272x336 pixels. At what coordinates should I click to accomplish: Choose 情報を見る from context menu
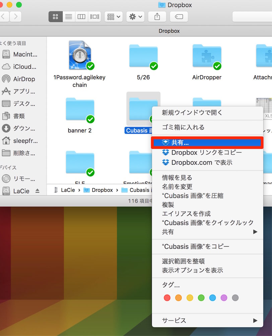[x=207, y=178]
